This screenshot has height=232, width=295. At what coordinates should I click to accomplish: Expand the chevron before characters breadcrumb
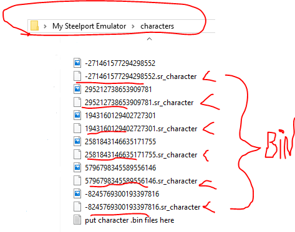(133, 26)
